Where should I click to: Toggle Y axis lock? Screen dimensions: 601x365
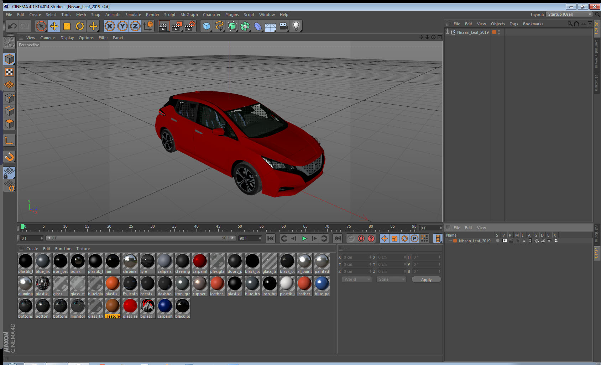(x=122, y=26)
